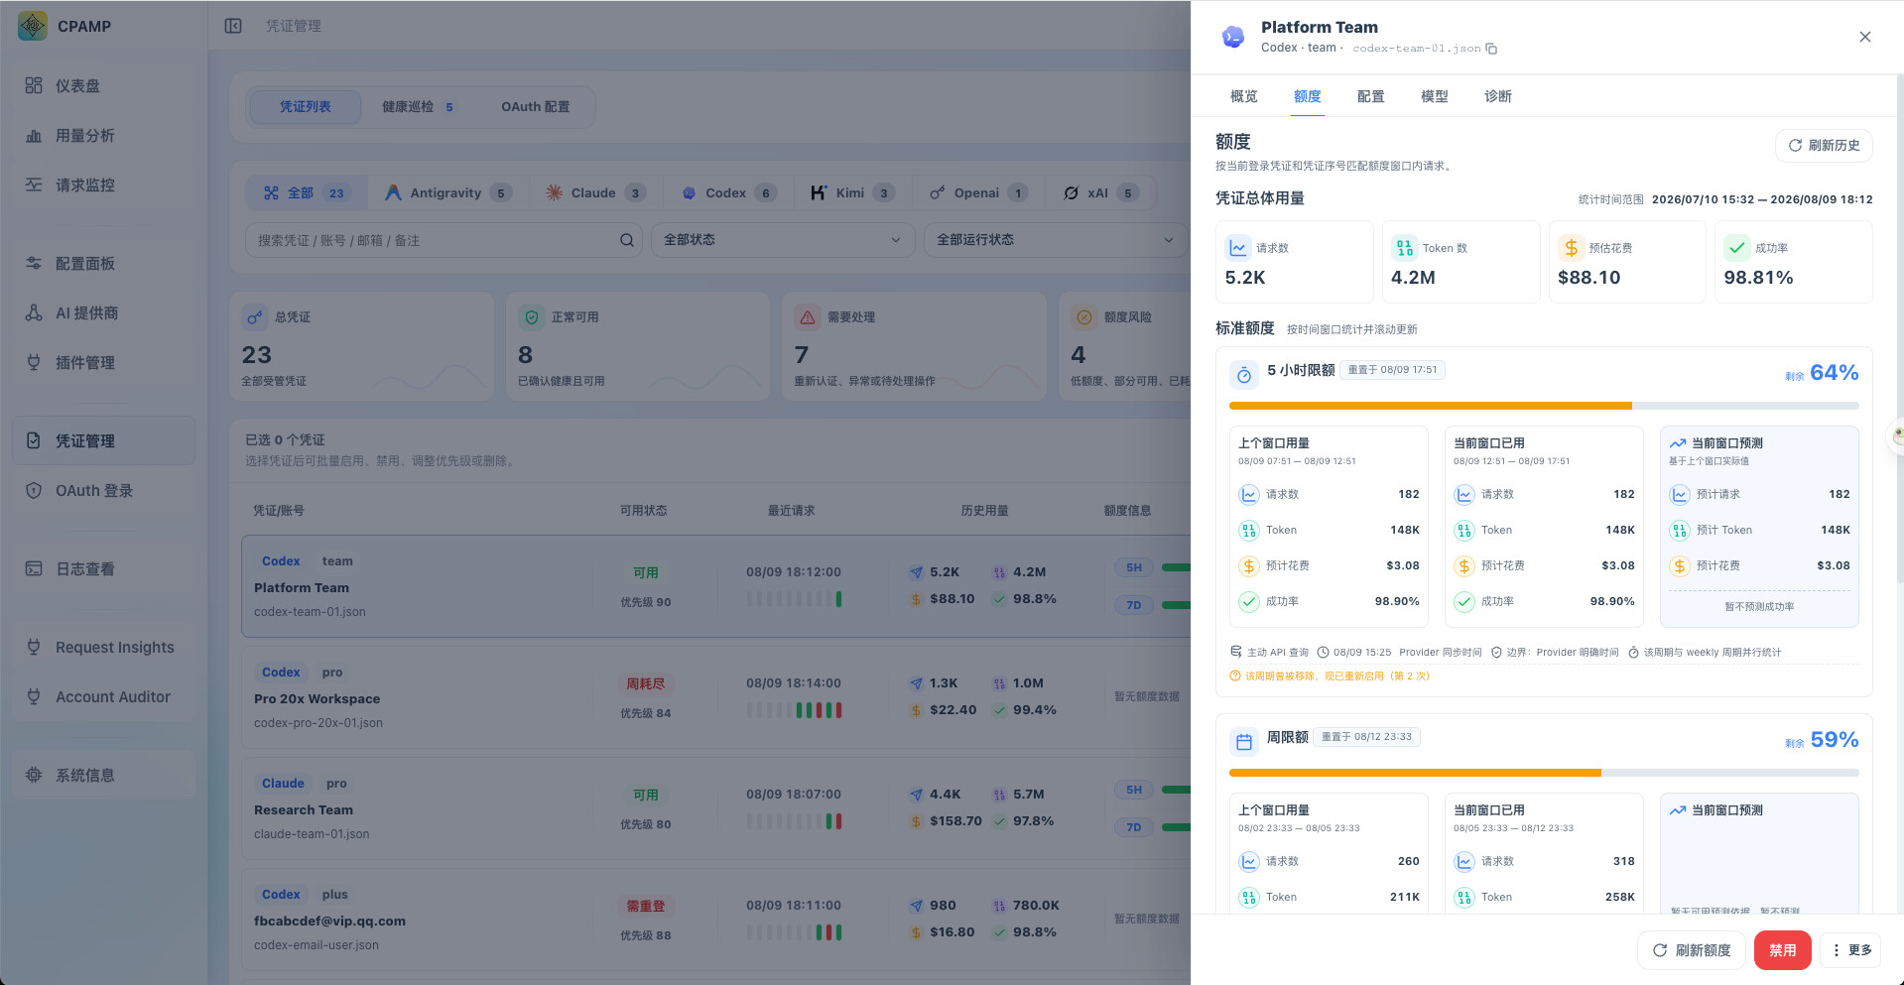Screen dimensions: 1904x985
Task: Click the 请求数 chart icon in 凭证总体用量
Action: point(1238,248)
